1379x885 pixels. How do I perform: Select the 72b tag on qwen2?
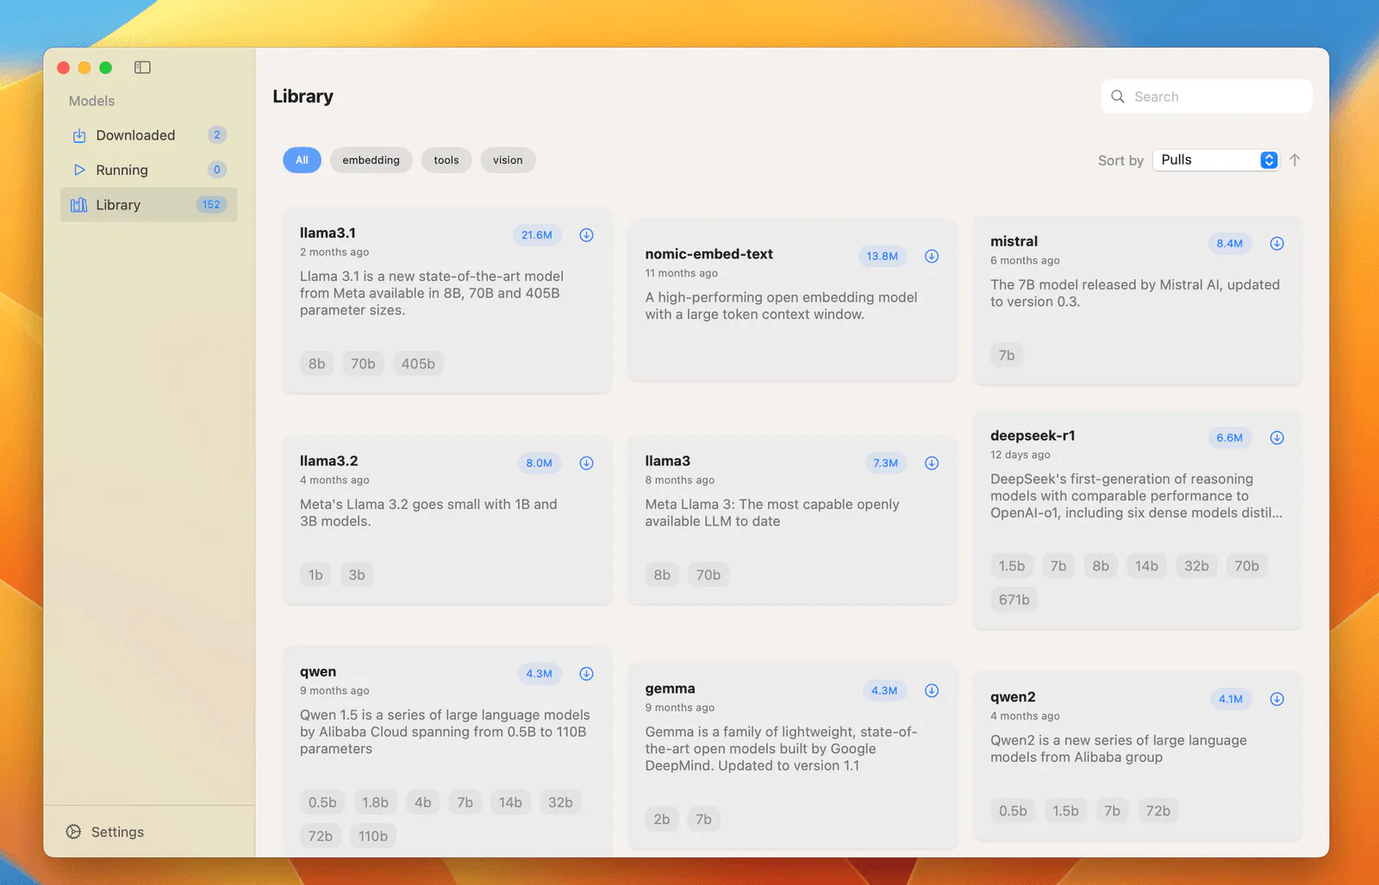coord(1158,811)
